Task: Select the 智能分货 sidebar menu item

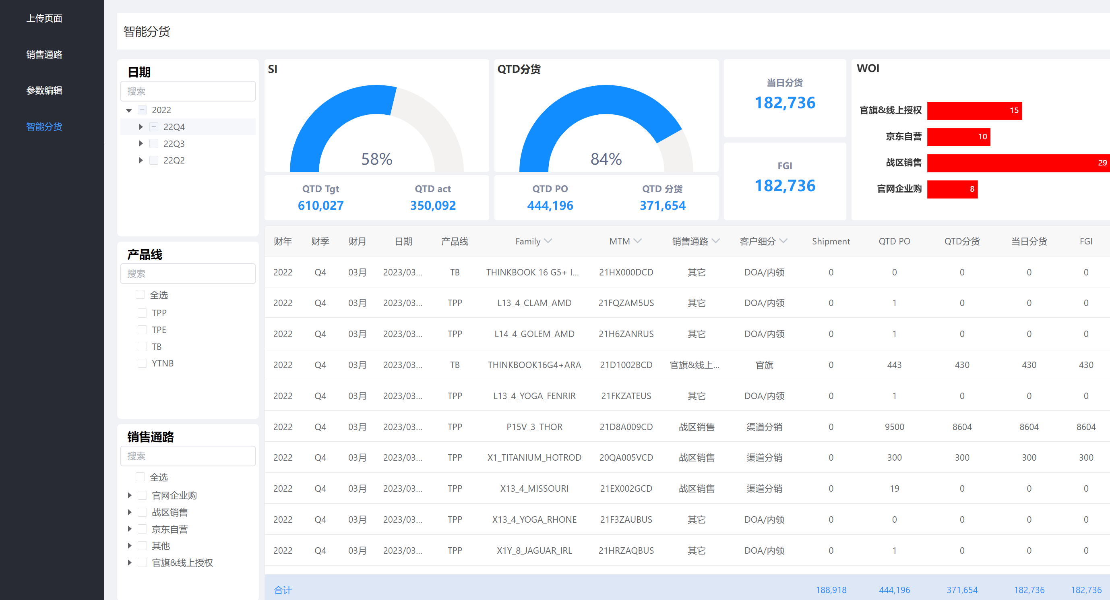Action: (44, 127)
